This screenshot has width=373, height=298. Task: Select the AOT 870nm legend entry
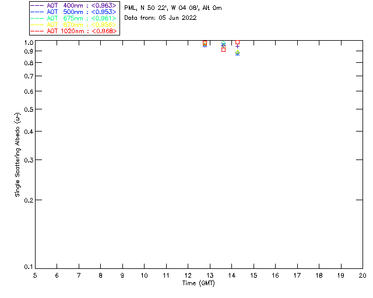pyautogui.click(x=73, y=24)
